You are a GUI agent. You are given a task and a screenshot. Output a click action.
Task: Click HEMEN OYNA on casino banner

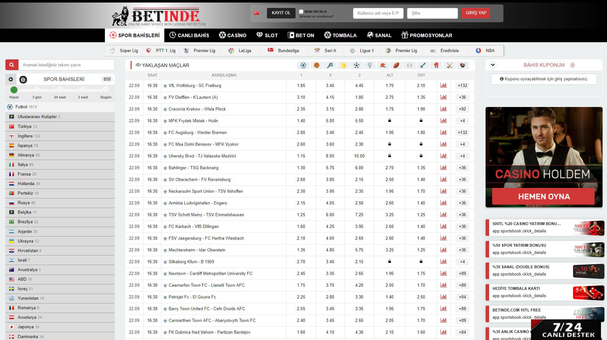[543, 197]
